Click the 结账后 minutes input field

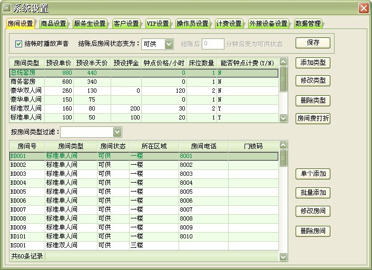pos(213,44)
